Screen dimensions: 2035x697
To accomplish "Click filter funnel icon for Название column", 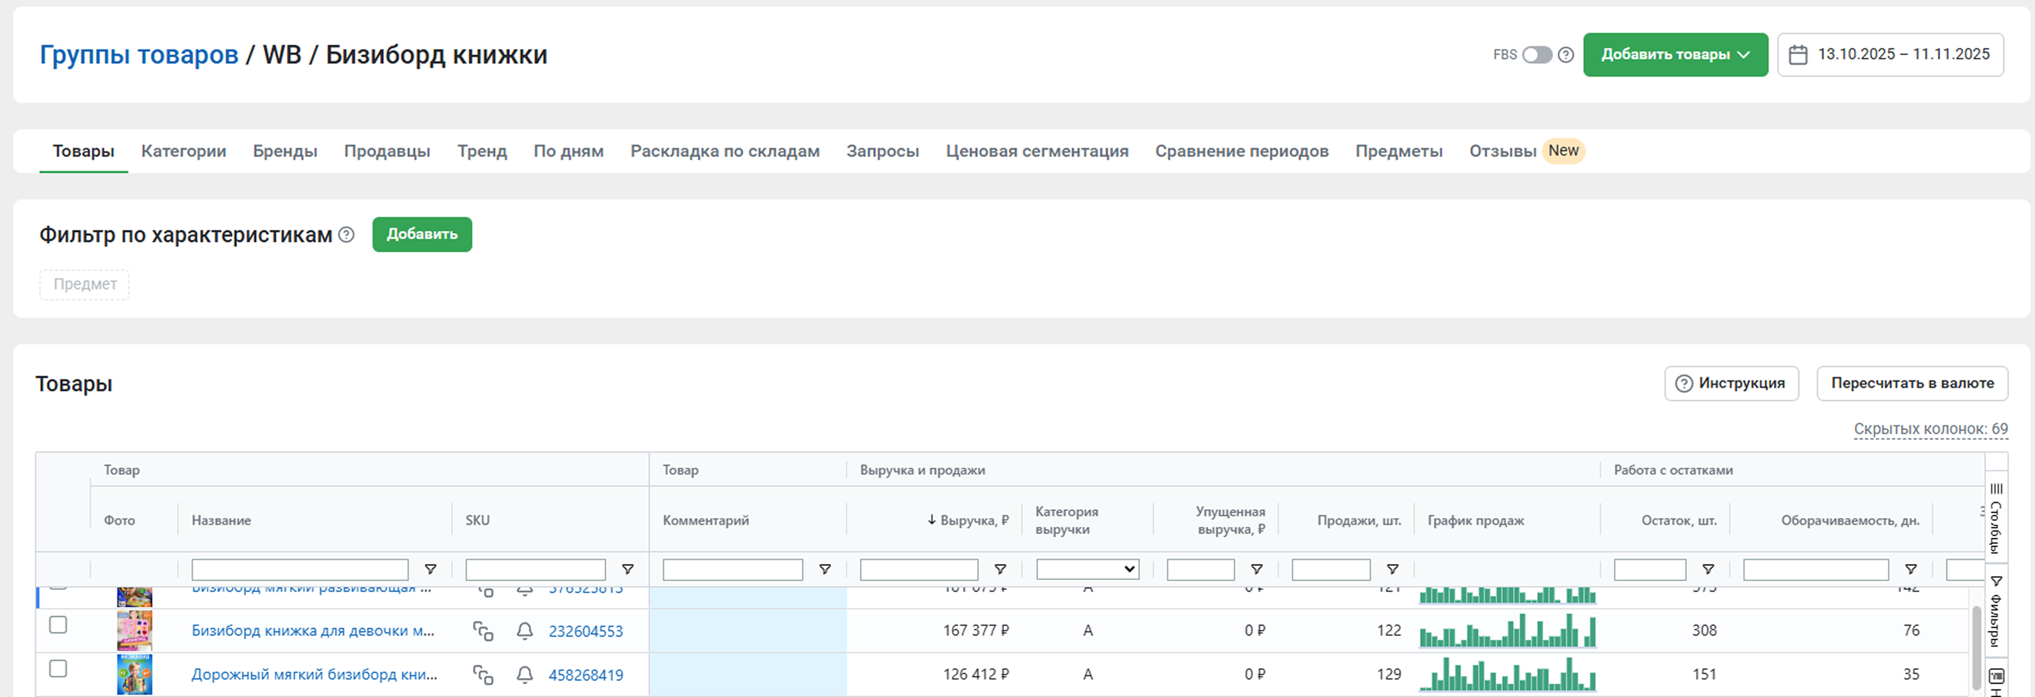I will pos(431,569).
